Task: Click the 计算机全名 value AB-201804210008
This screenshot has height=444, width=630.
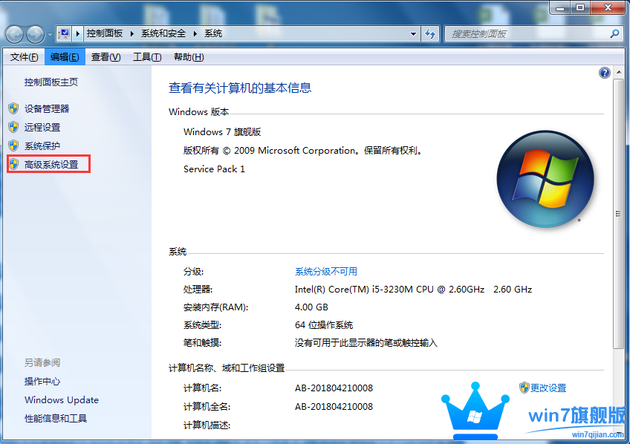Action: coord(334,407)
